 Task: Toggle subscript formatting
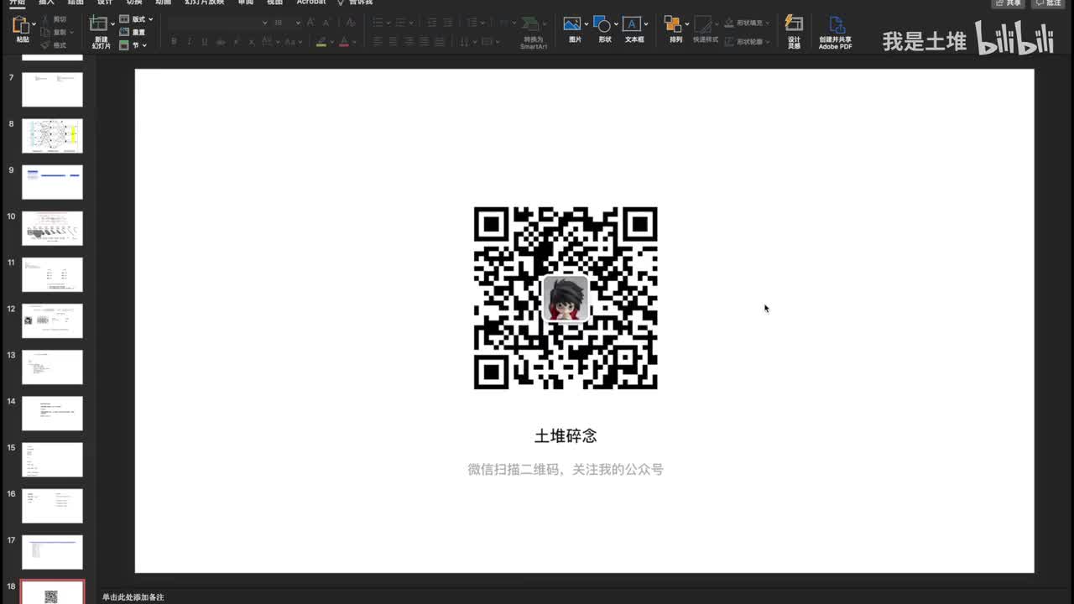252,41
